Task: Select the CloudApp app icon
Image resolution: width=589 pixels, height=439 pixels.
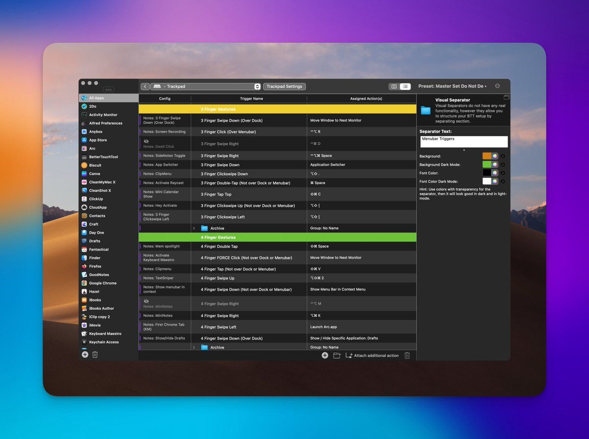Action: point(84,207)
